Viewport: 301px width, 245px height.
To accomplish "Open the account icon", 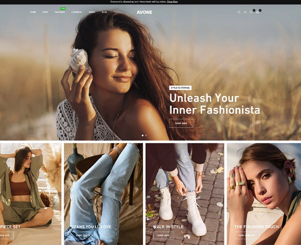I will [x=245, y=12].
